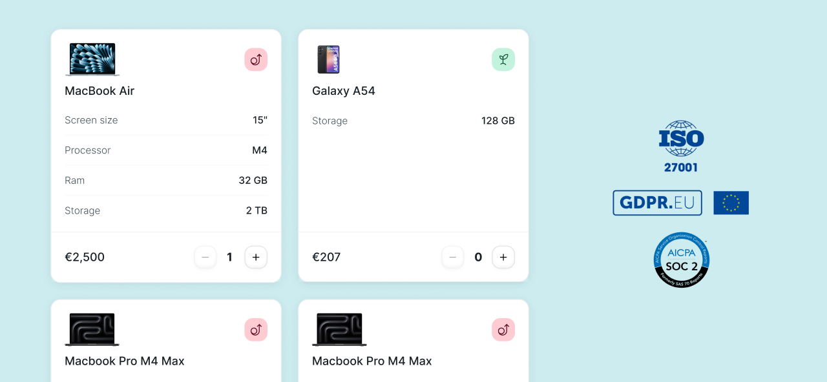Click the minus button on Galaxy A54 card
The image size is (827, 382).
point(453,257)
